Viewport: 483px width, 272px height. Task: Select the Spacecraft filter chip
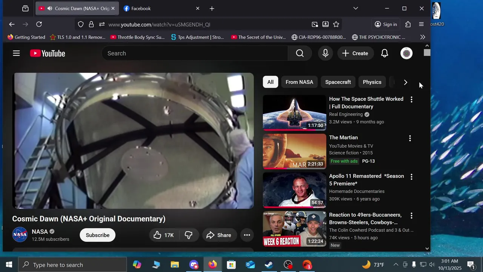point(338,82)
